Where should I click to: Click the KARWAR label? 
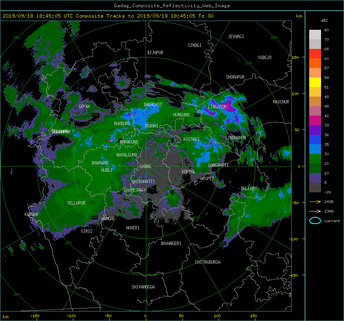[x=31, y=214]
